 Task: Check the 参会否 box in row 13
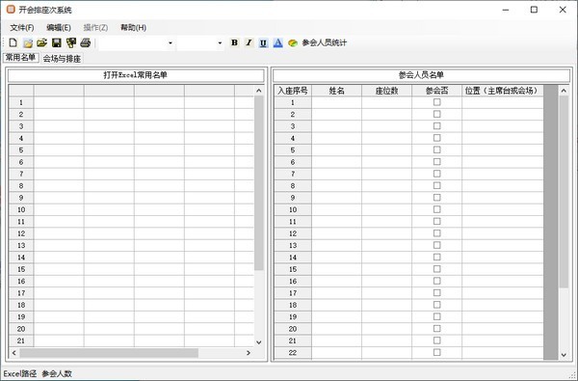(436, 245)
